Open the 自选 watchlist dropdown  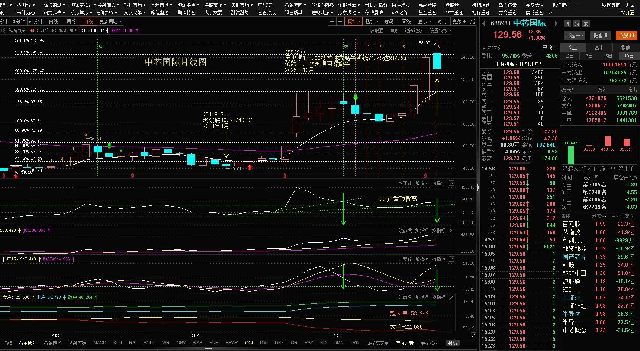[x=575, y=35]
